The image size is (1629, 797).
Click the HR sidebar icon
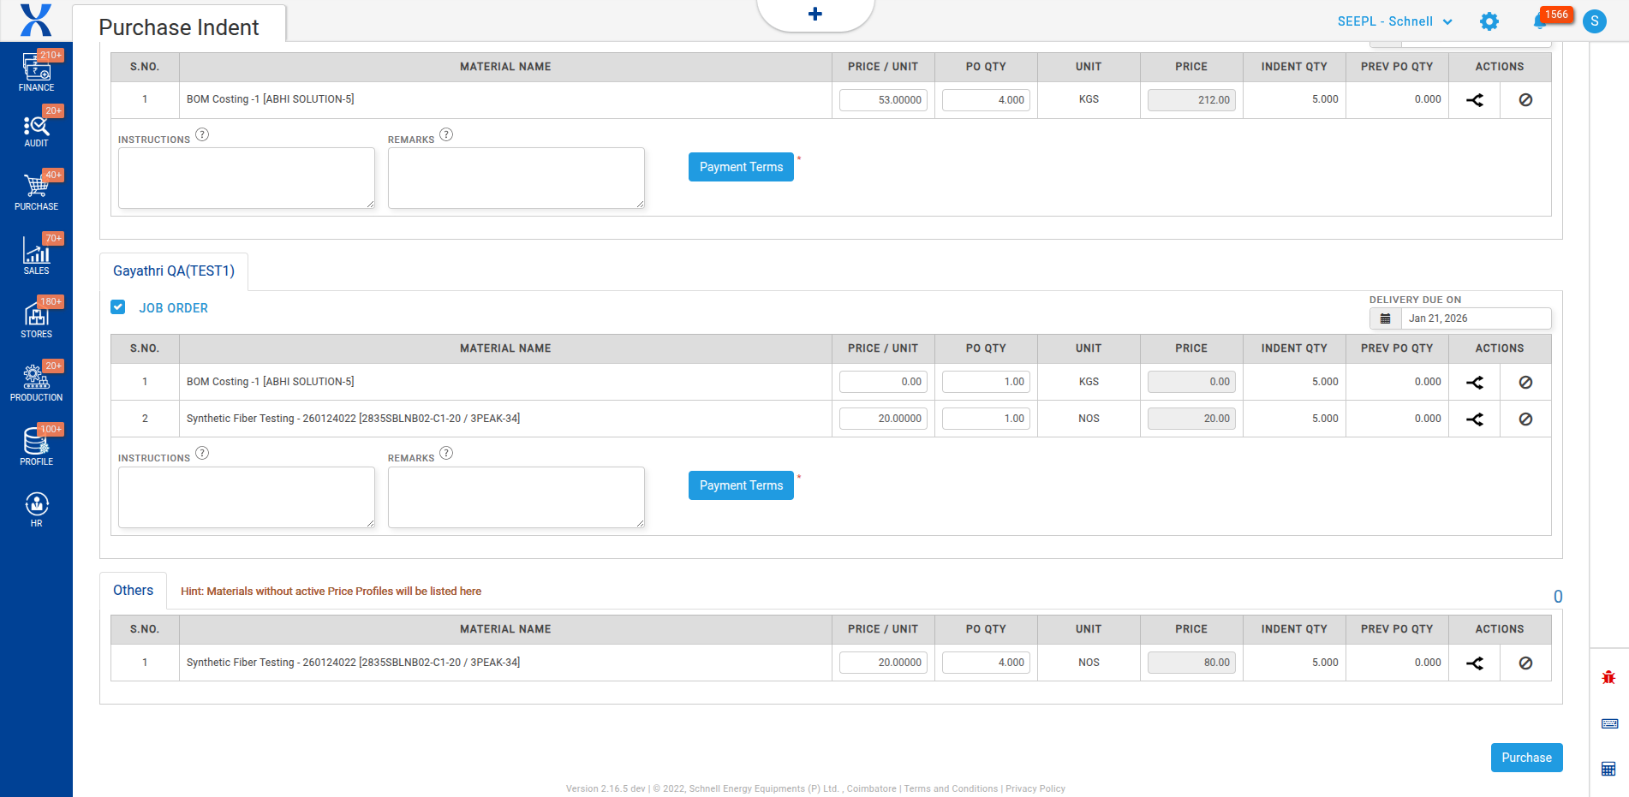point(36,509)
